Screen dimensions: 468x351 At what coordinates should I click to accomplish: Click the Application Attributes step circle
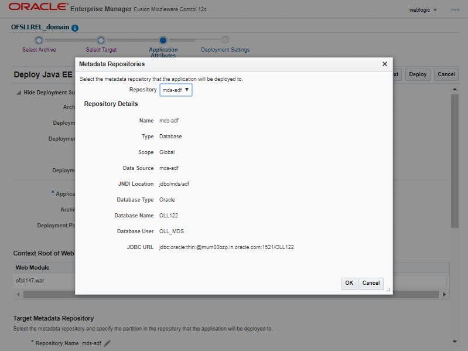[163, 40]
